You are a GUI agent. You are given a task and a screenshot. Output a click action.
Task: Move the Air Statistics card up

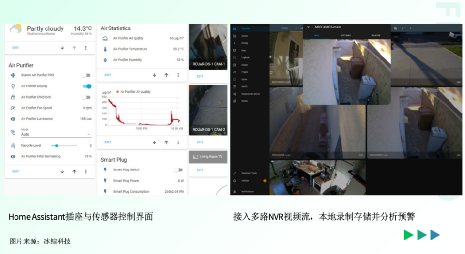(x=166, y=75)
